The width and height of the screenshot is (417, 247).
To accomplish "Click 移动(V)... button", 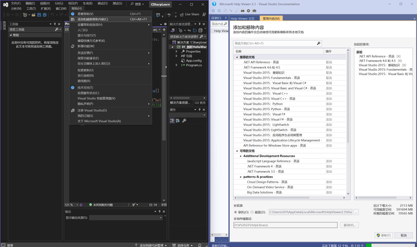I will pos(349,225).
